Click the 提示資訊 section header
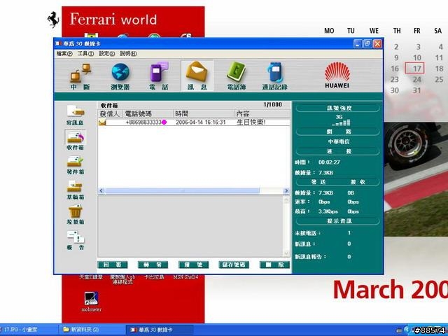Image resolution: width=448 pixels, height=336 pixels. coord(339,221)
